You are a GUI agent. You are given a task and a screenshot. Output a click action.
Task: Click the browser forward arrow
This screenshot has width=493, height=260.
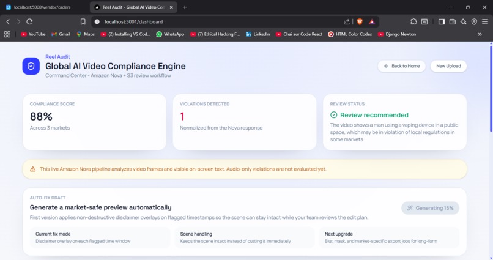(18, 21)
